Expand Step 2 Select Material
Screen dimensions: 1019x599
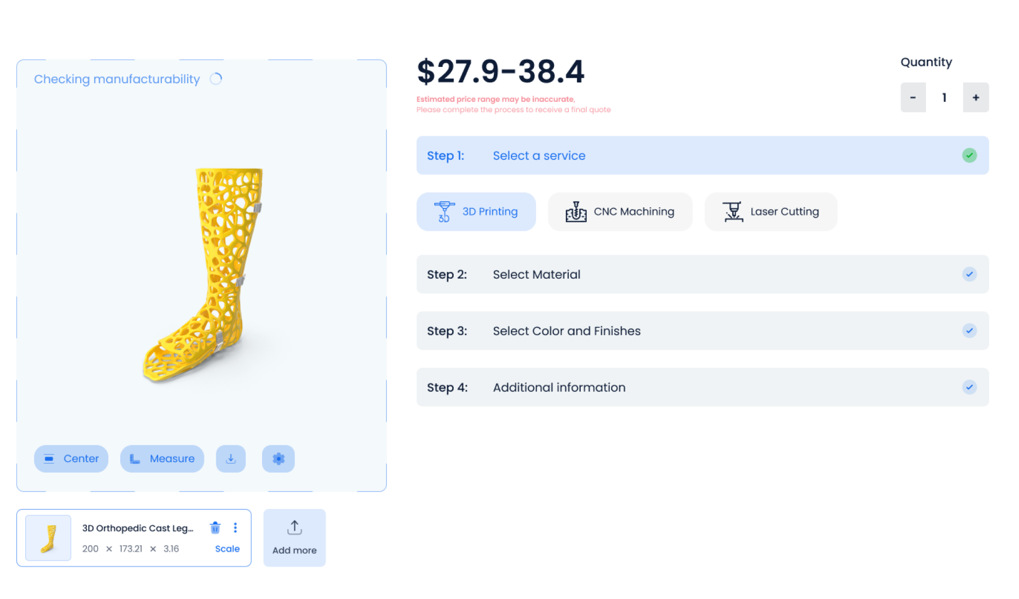(702, 274)
